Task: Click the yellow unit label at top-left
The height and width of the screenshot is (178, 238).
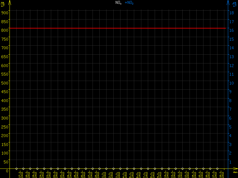Action: point(3,4)
